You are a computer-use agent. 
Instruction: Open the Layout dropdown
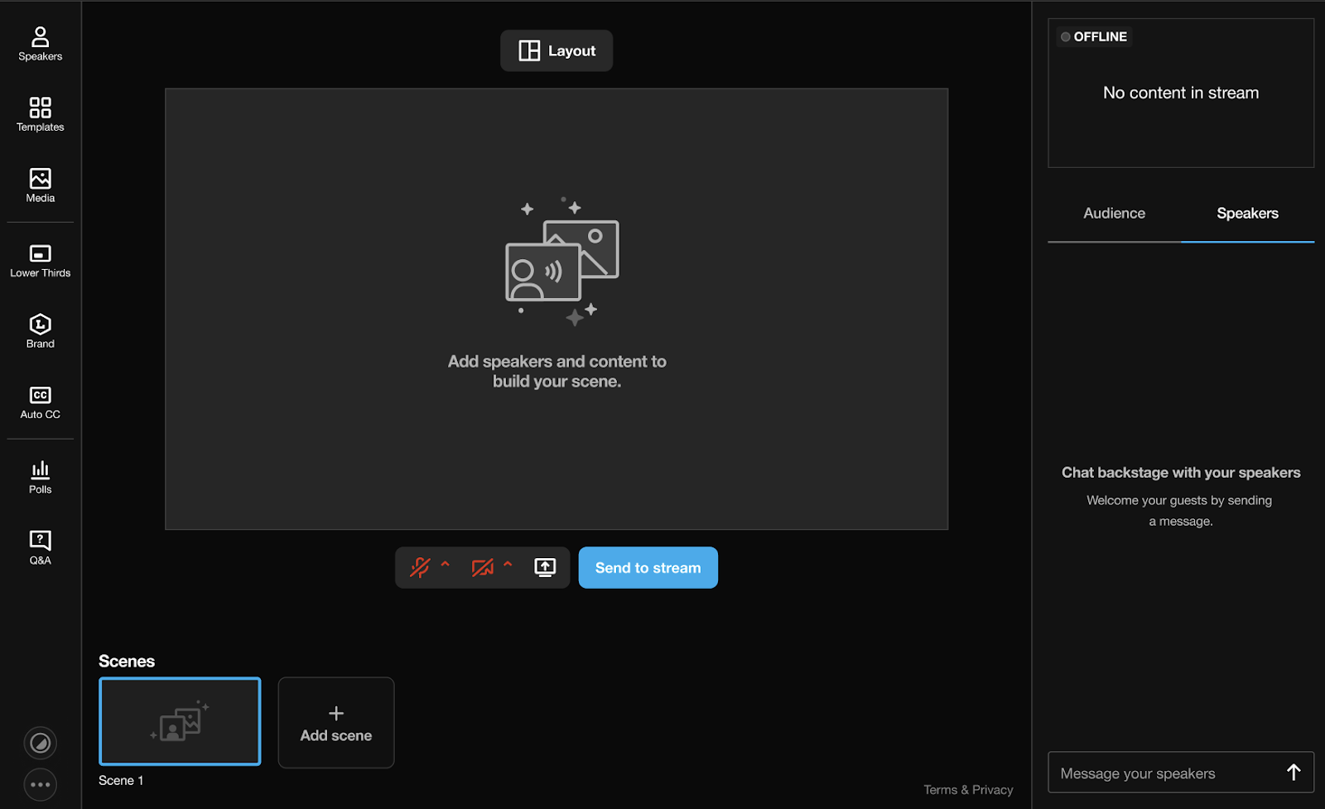[556, 51]
